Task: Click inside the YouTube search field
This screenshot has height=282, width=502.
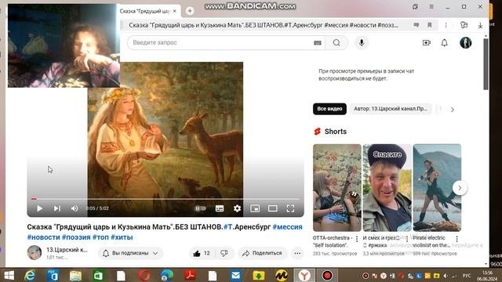Action: pos(221,42)
